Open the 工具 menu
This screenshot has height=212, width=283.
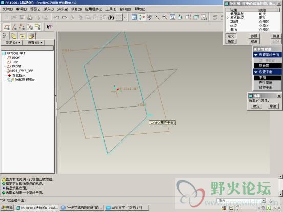[x=111, y=9]
